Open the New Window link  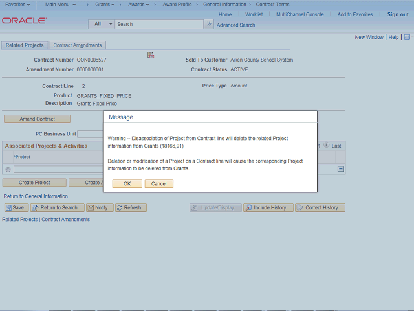coord(369,37)
